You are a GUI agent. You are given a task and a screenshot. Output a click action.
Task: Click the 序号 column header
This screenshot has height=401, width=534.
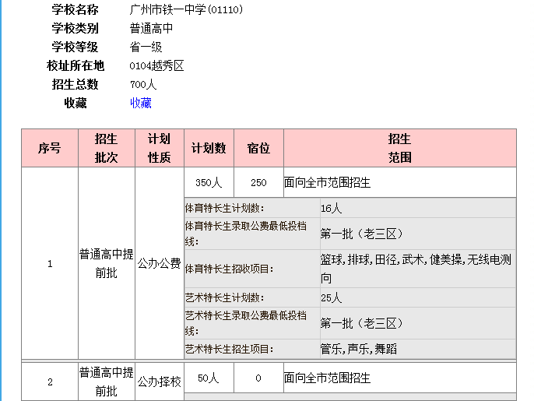50,148
